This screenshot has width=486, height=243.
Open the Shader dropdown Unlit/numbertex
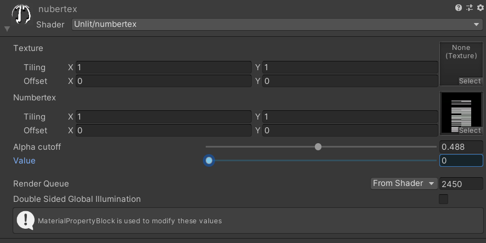[x=277, y=24]
